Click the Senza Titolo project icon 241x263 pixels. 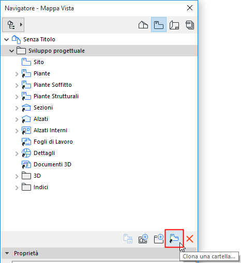tap(16, 39)
